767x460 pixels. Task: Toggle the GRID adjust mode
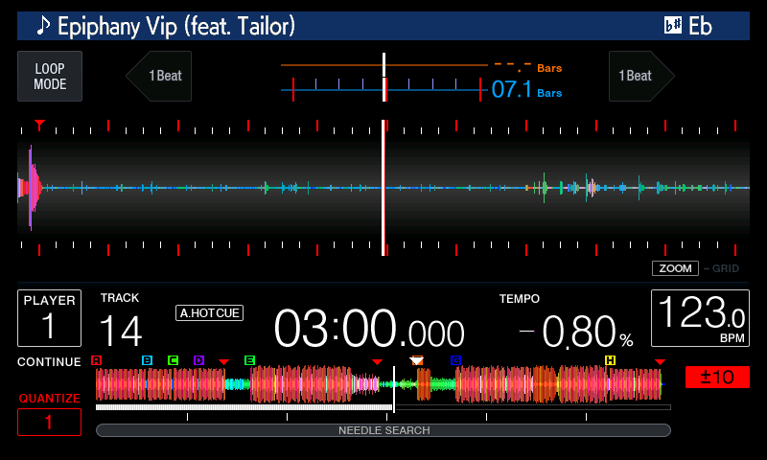(724, 268)
